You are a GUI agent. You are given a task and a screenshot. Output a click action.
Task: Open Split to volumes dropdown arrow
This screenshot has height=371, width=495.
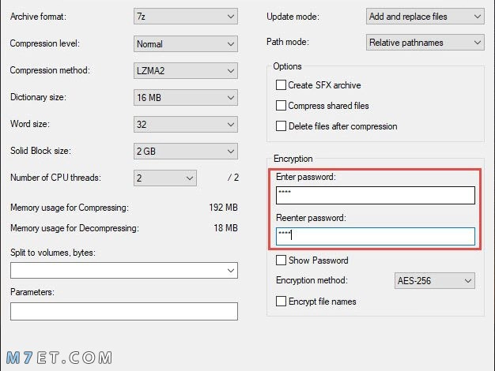(231, 271)
